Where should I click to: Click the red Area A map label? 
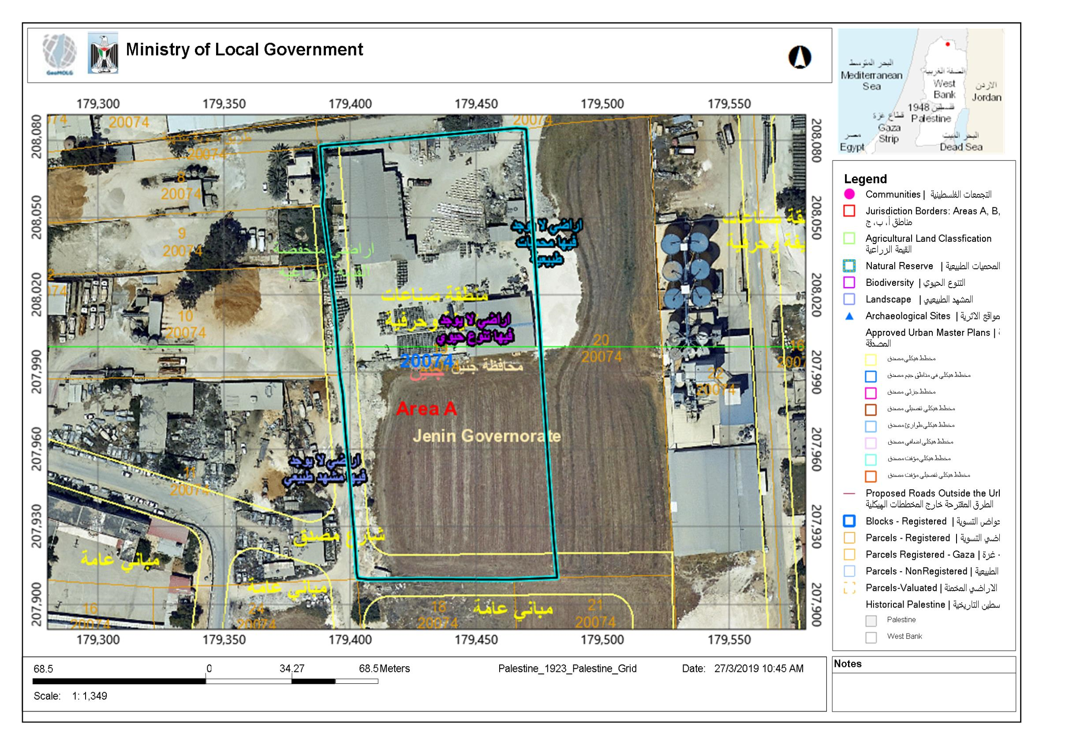426,409
